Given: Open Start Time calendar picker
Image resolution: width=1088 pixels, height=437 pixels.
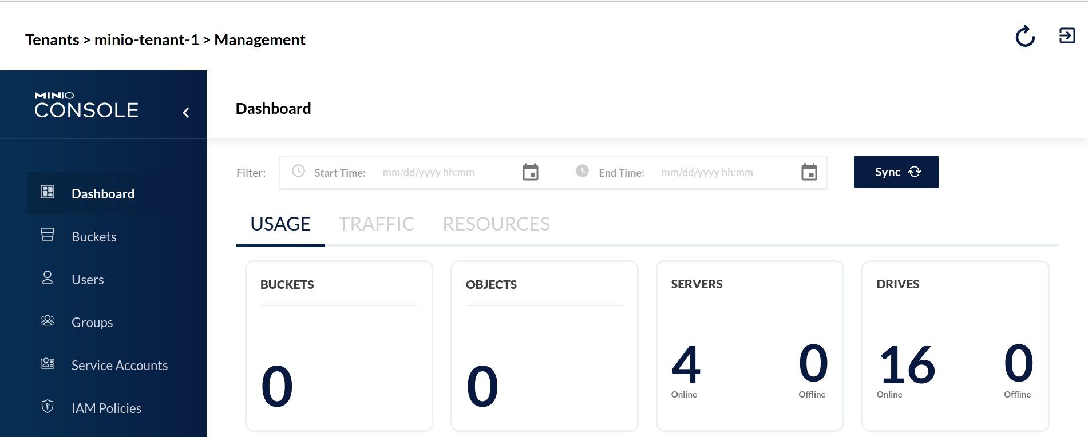Looking at the screenshot, I should pyautogui.click(x=530, y=172).
